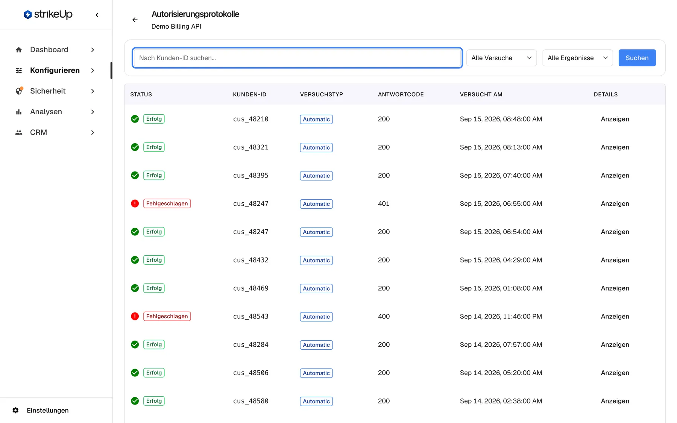Expand the Konfigurieren submenu chevron
677x423 pixels.
coord(93,70)
